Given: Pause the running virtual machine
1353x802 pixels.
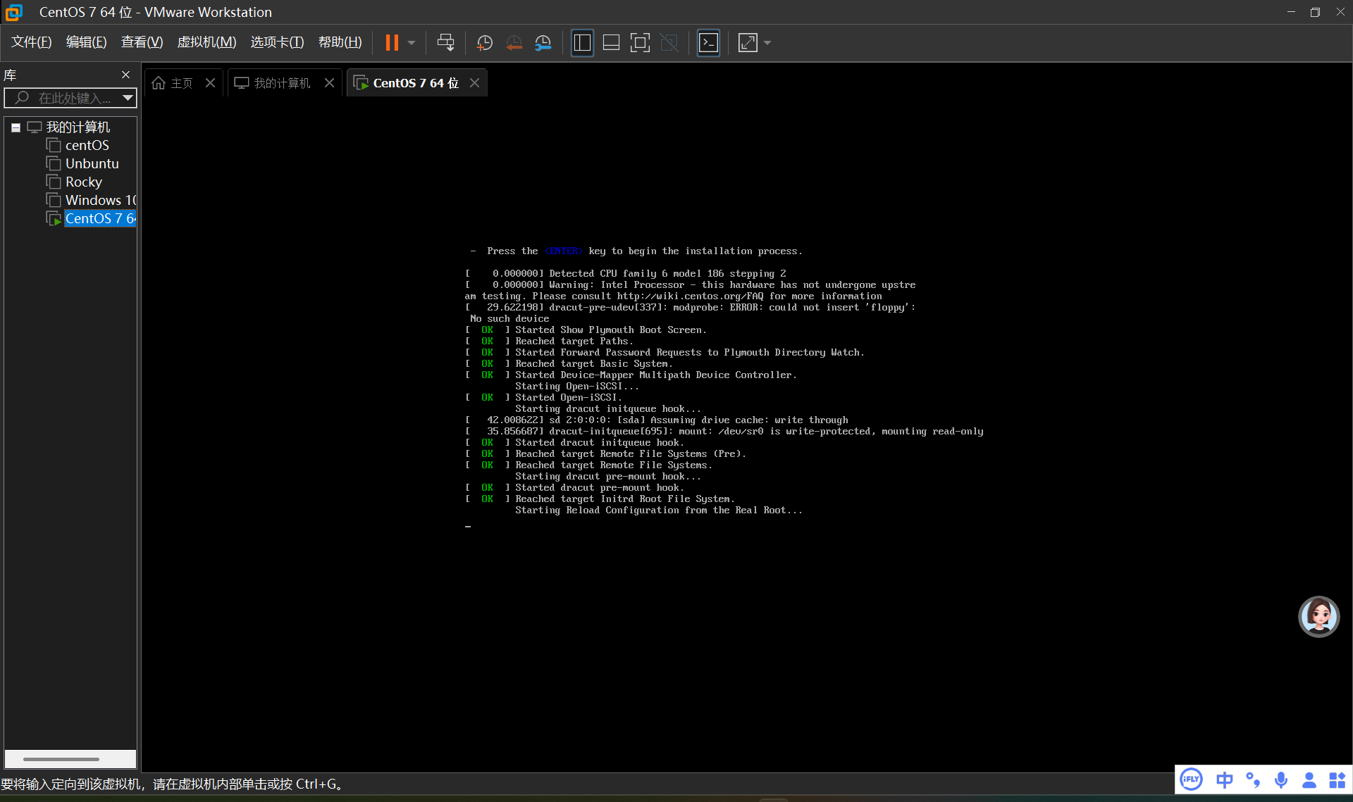Looking at the screenshot, I should tap(392, 43).
